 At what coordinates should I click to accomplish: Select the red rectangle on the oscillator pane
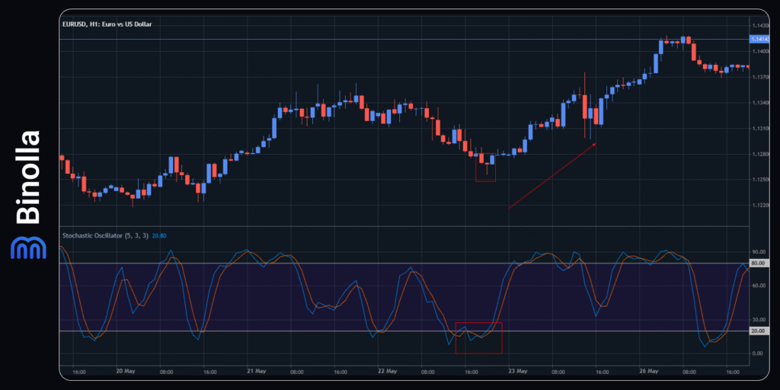(478, 337)
